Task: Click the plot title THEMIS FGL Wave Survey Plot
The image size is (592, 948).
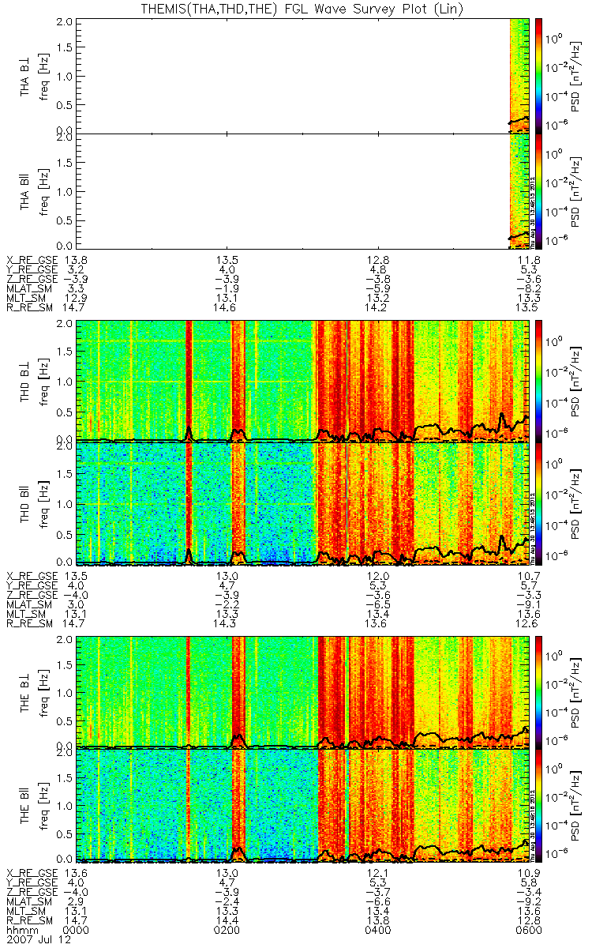Action: click(295, 8)
